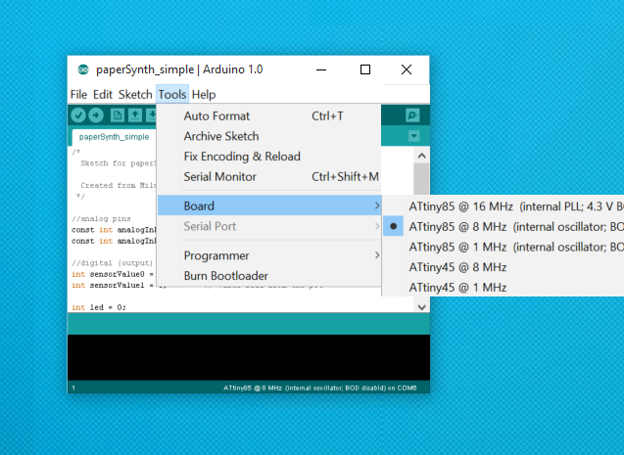Click the '//analog pins' comment line

pos(101,218)
